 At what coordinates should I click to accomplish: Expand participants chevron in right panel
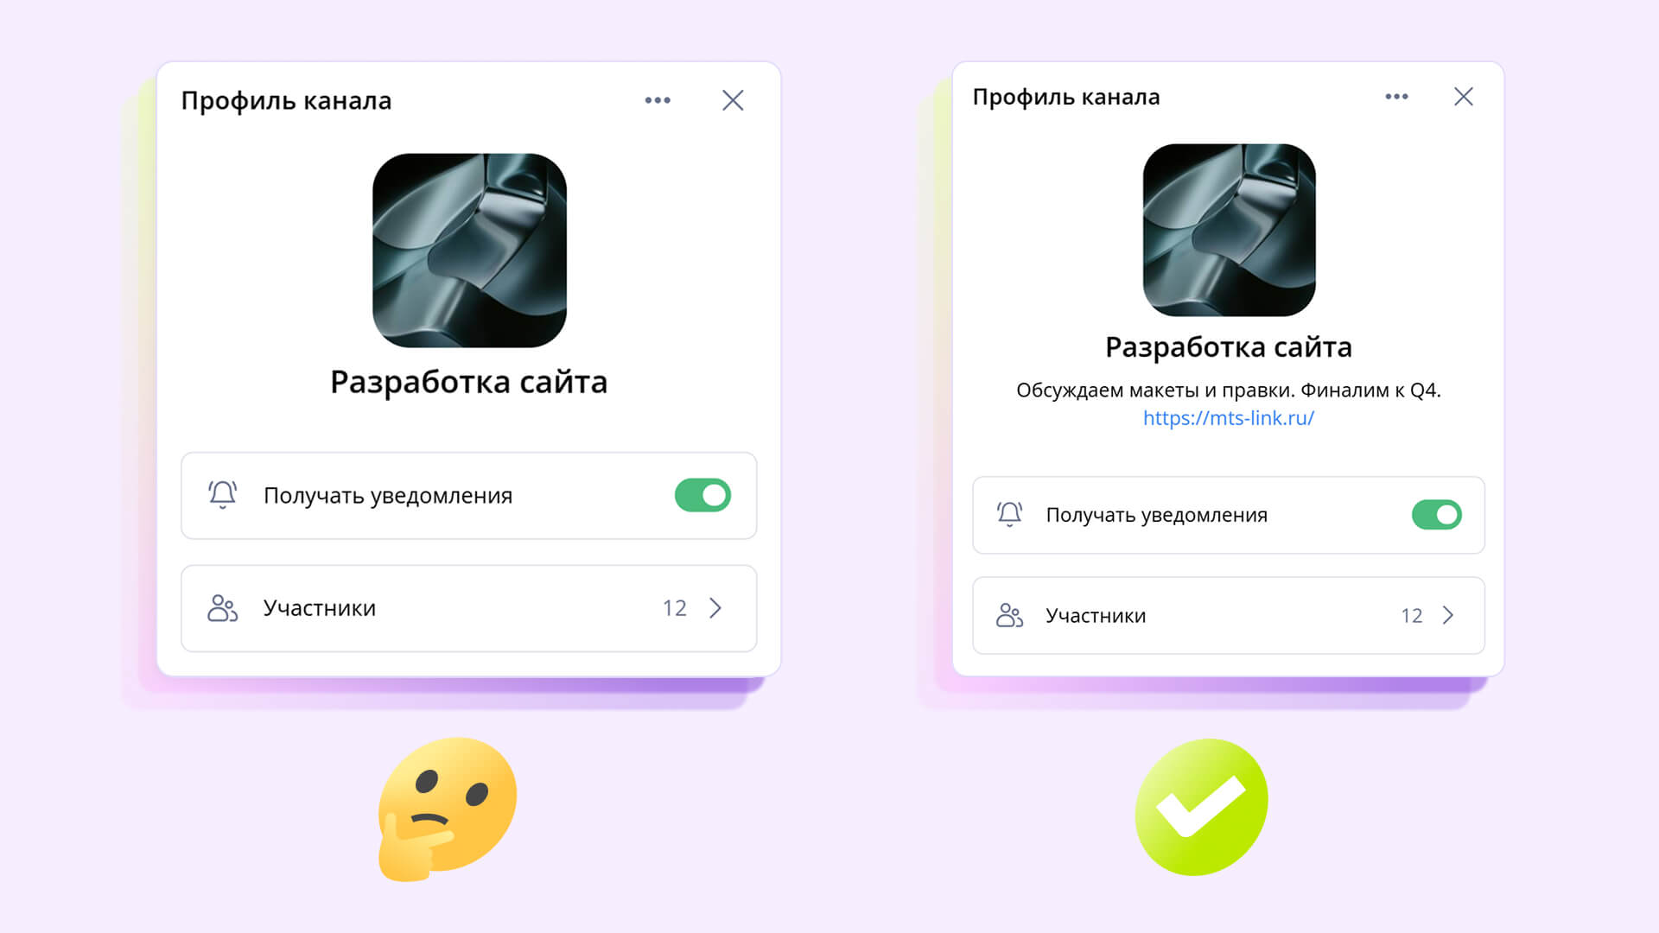click(1448, 615)
